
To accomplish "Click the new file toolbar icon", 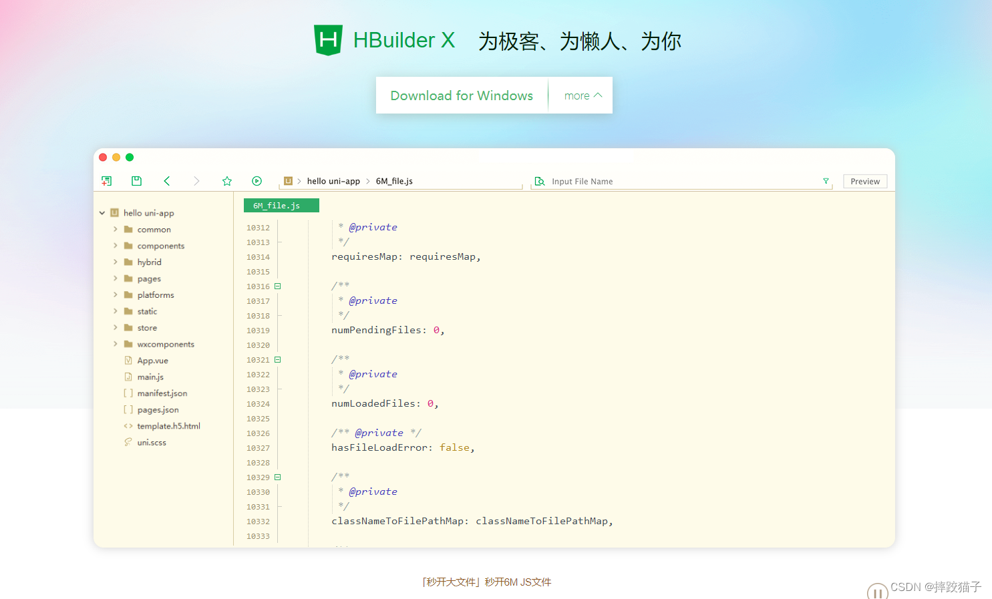I will (106, 181).
